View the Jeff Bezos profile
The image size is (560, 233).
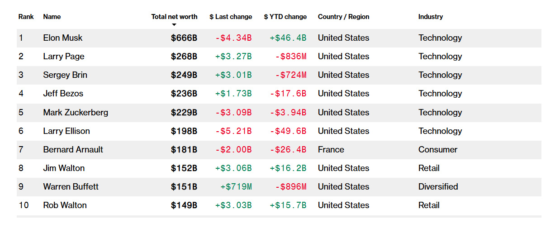tap(63, 94)
